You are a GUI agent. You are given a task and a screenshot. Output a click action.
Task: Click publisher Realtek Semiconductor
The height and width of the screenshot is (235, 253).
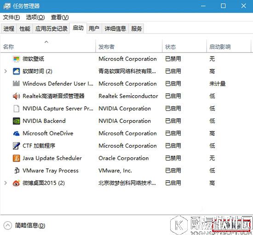(x=128, y=96)
